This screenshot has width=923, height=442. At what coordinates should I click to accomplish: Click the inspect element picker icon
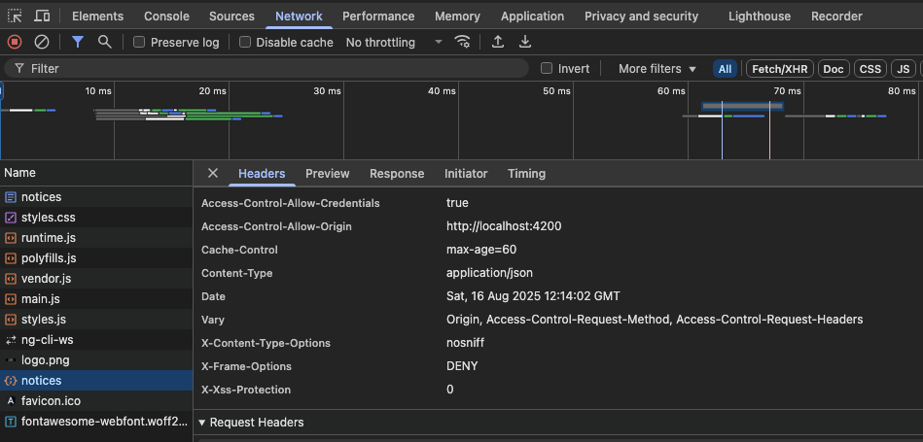tap(15, 17)
